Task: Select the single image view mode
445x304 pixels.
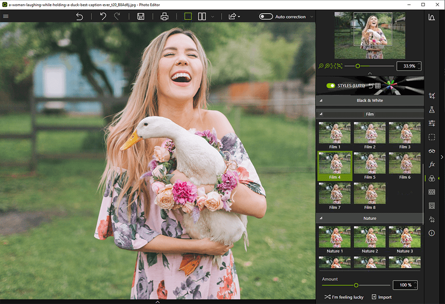Action: [188, 17]
